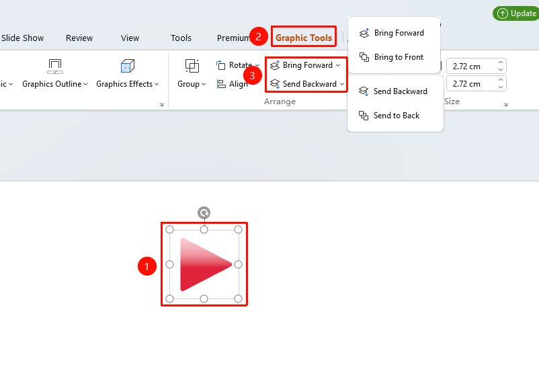Click the Graphics Outline icon
The width and height of the screenshot is (539, 369).
click(55, 67)
